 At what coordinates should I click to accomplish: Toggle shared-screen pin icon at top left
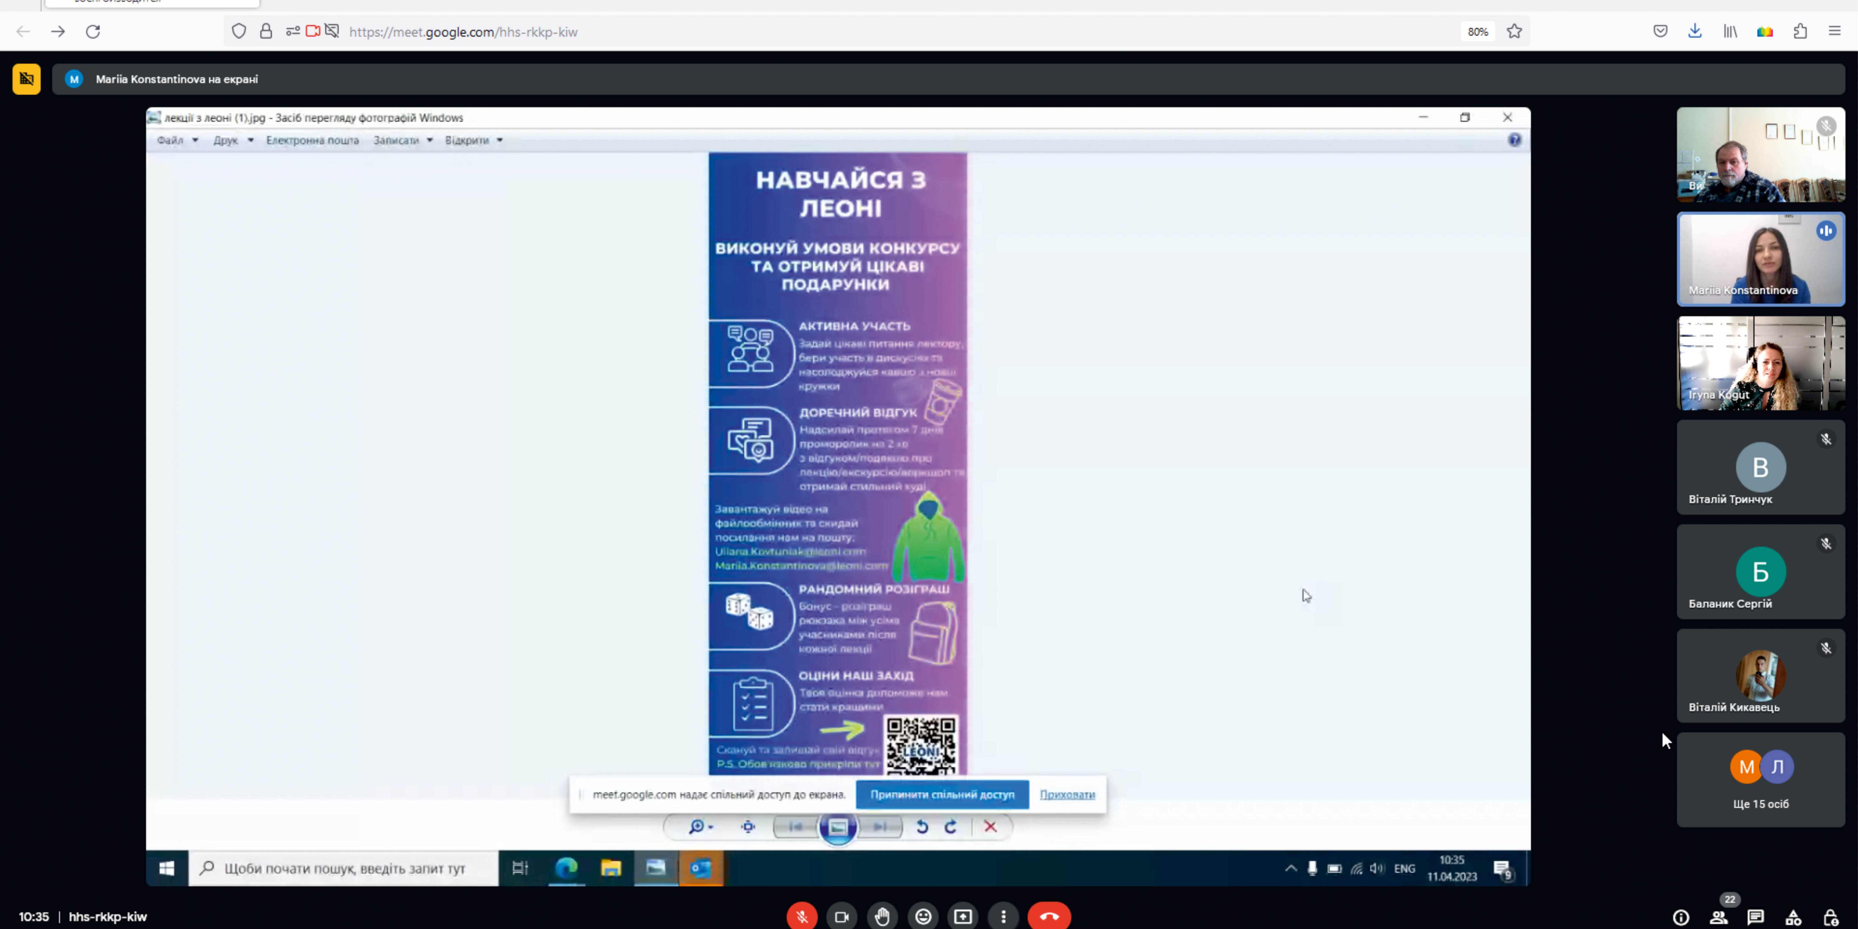[27, 79]
